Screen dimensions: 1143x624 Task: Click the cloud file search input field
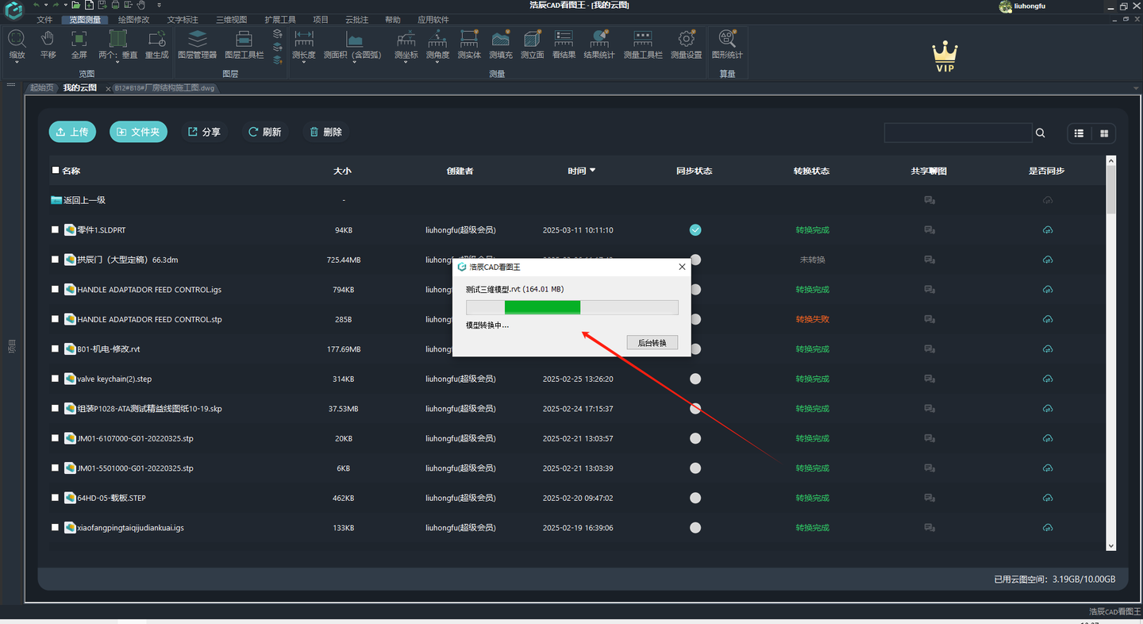pyautogui.click(x=958, y=133)
